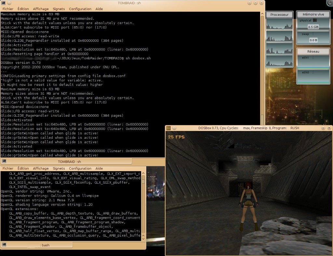
Task: Click 'CONFIG:Loading primary settings' line in top Konsole
Action: pos(63,76)
